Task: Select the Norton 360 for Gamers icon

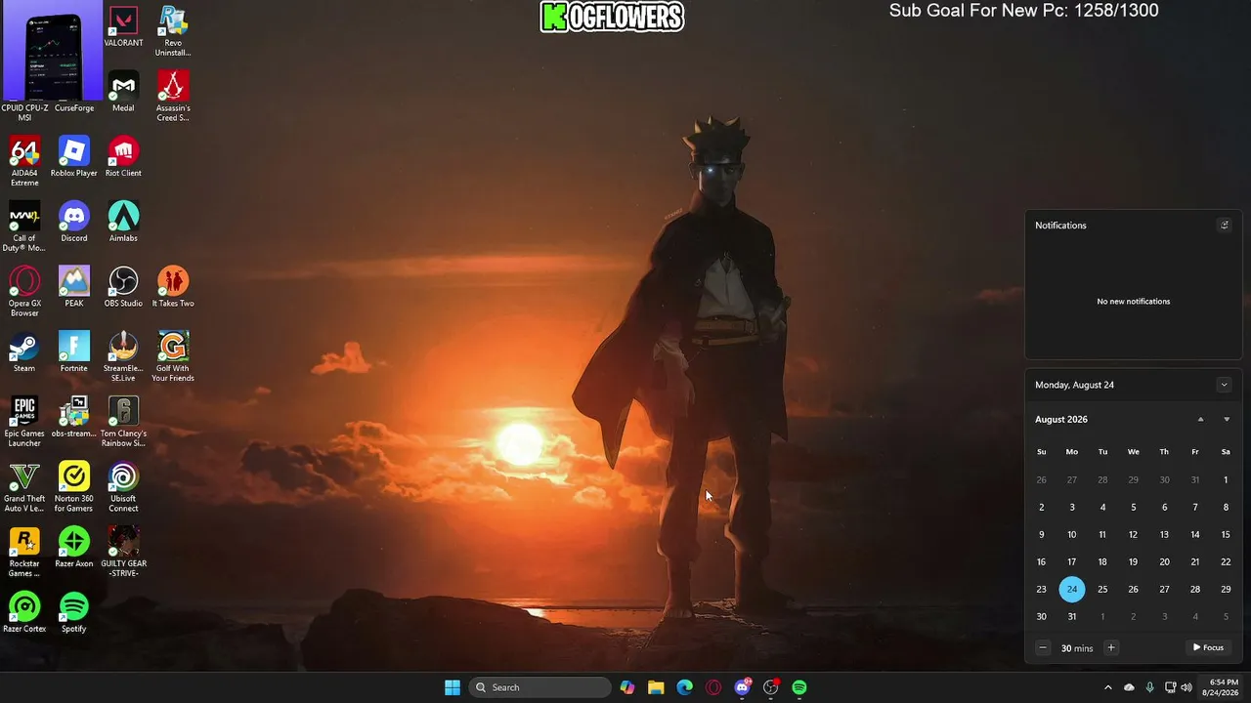Action: (x=74, y=487)
